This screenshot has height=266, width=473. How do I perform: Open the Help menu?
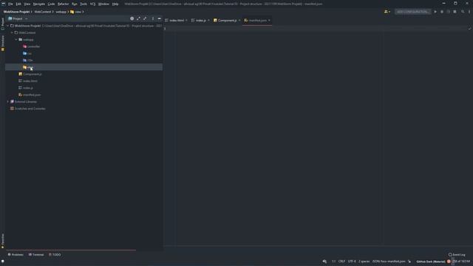coord(115,4)
